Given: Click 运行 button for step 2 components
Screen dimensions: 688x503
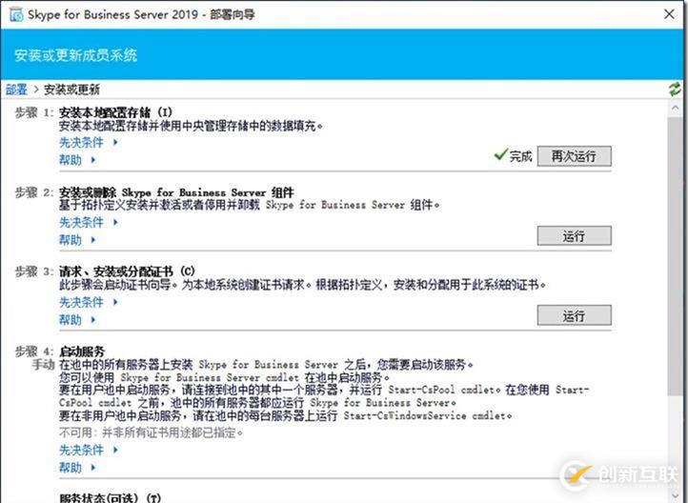Looking at the screenshot, I should (x=574, y=236).
